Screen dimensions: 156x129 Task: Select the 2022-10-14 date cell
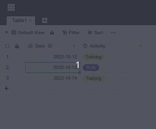pyautogui.click(x=52, y=78)
